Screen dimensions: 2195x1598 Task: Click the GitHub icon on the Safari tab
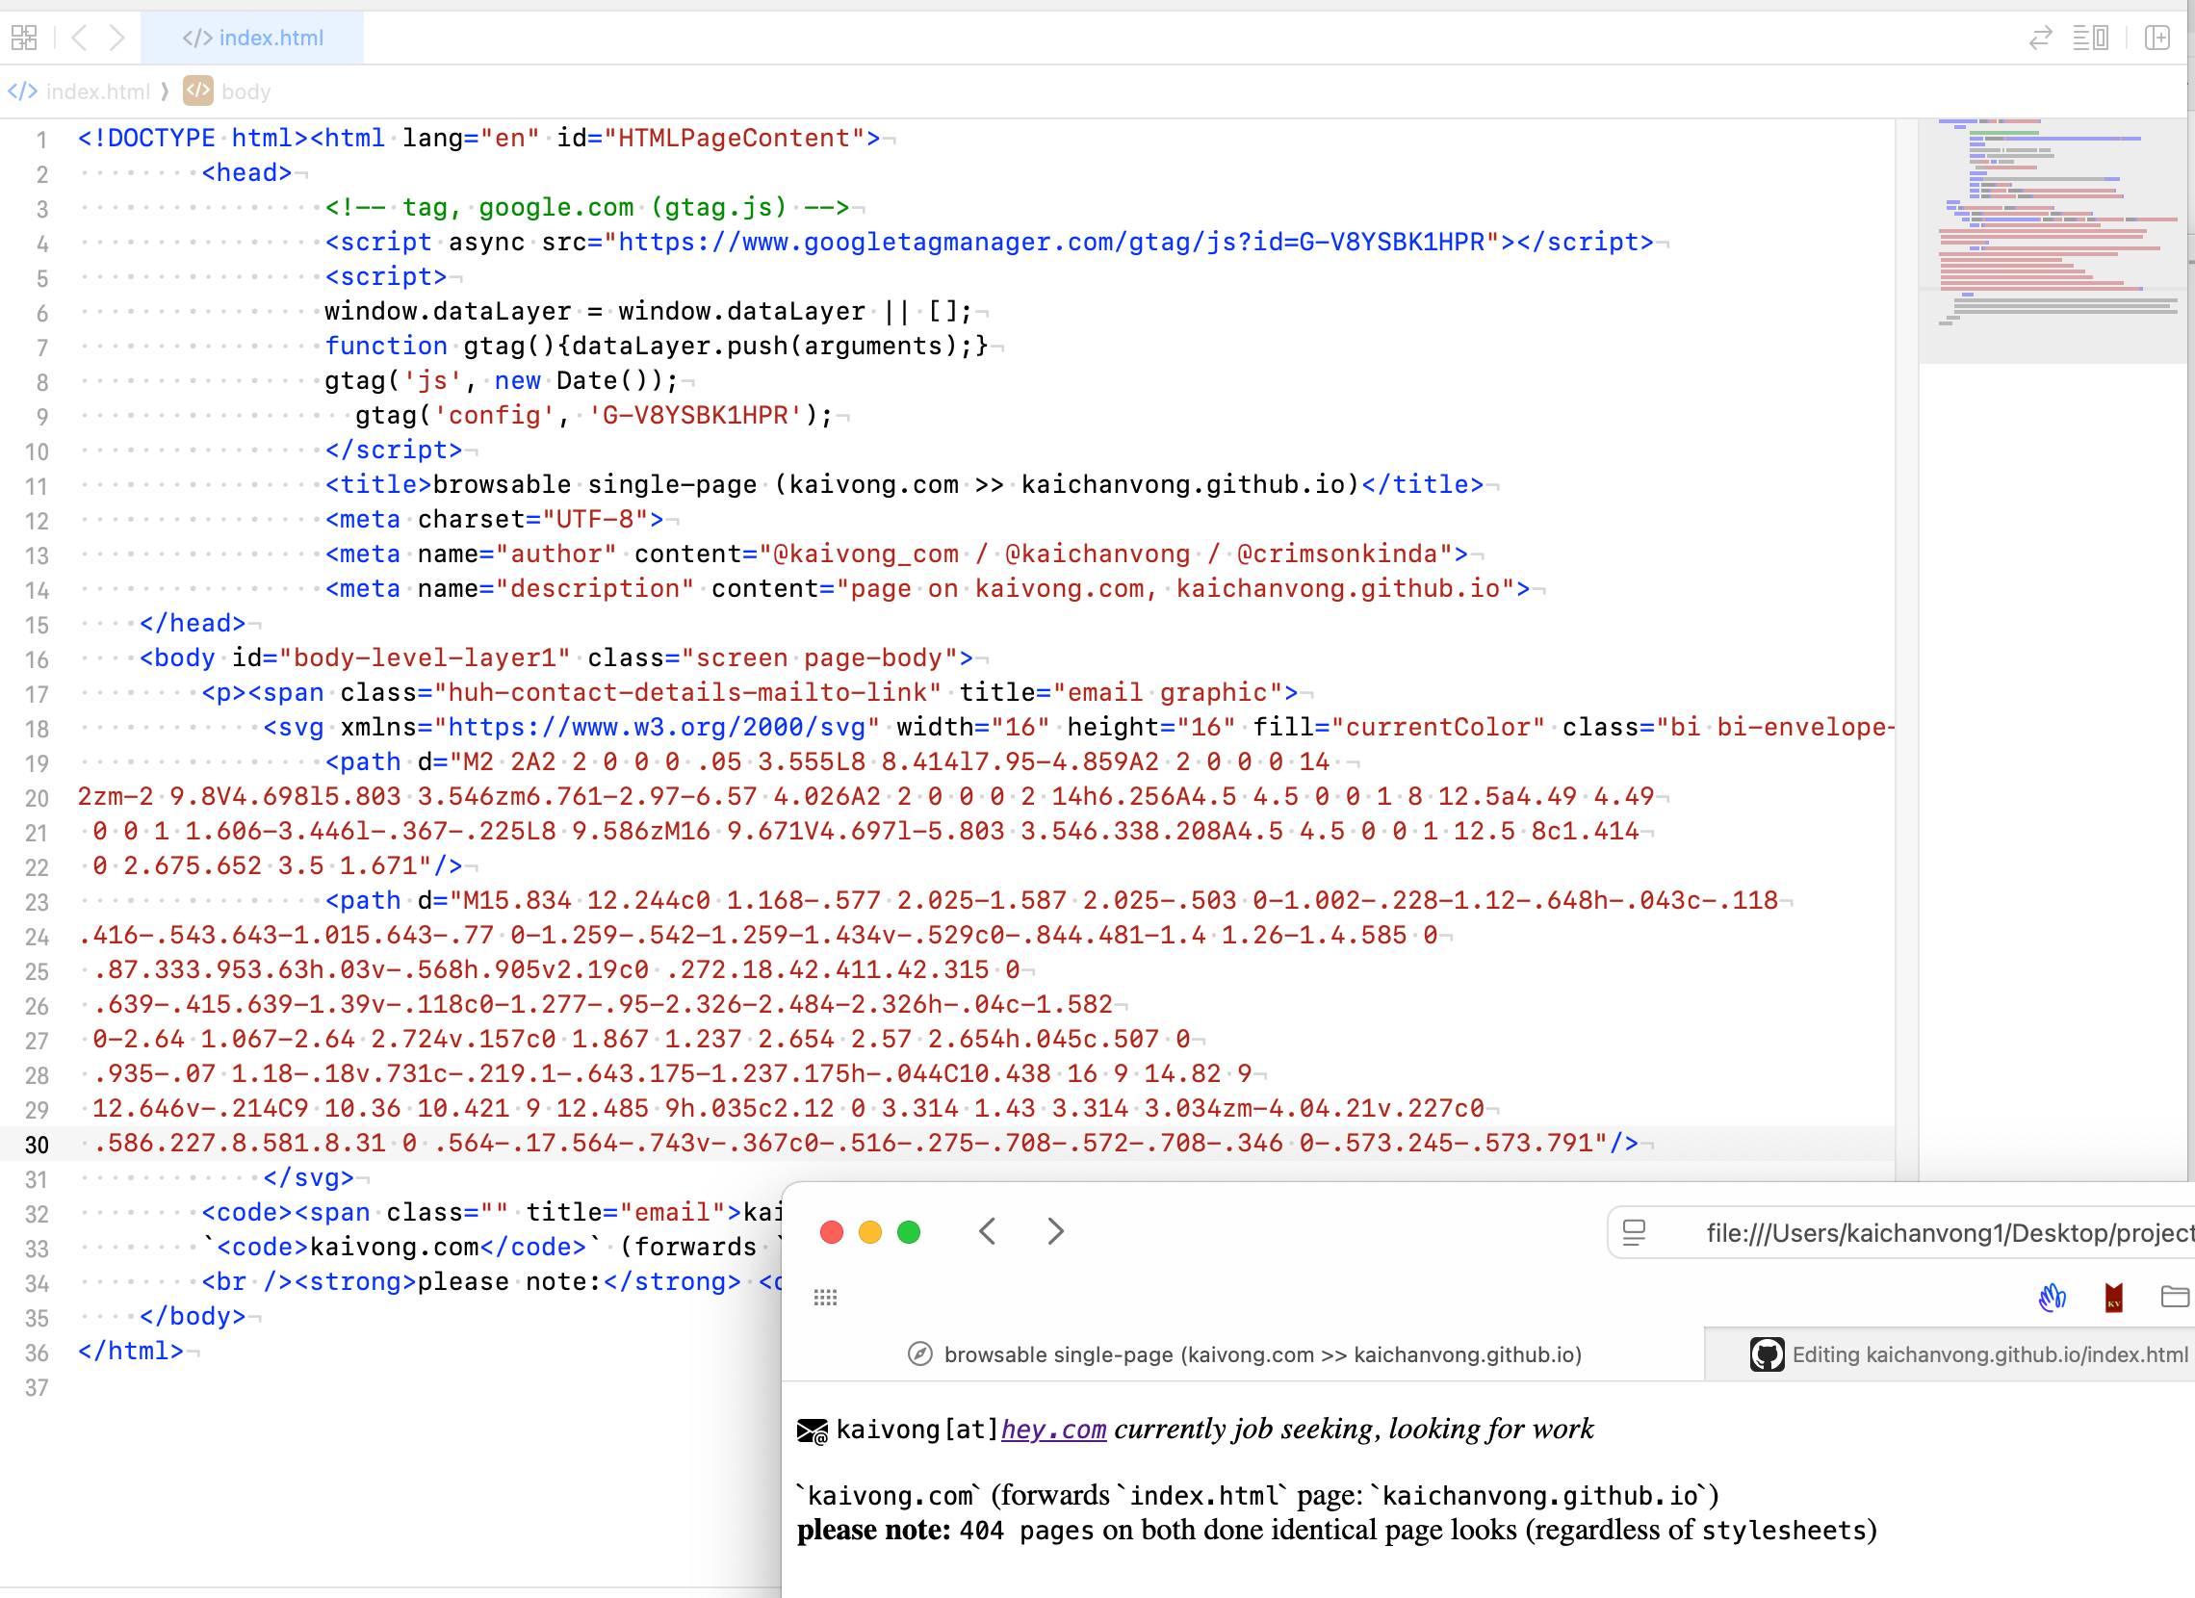pos(1768,1355)
